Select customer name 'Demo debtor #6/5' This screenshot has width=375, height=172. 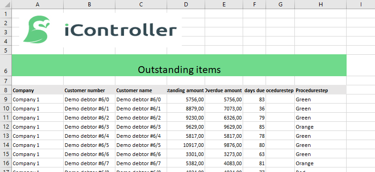tap(141, 145)
